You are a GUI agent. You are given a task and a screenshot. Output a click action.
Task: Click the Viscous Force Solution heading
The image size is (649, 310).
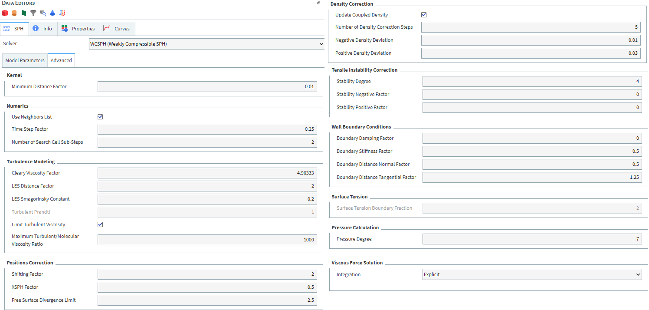point(357,263)
